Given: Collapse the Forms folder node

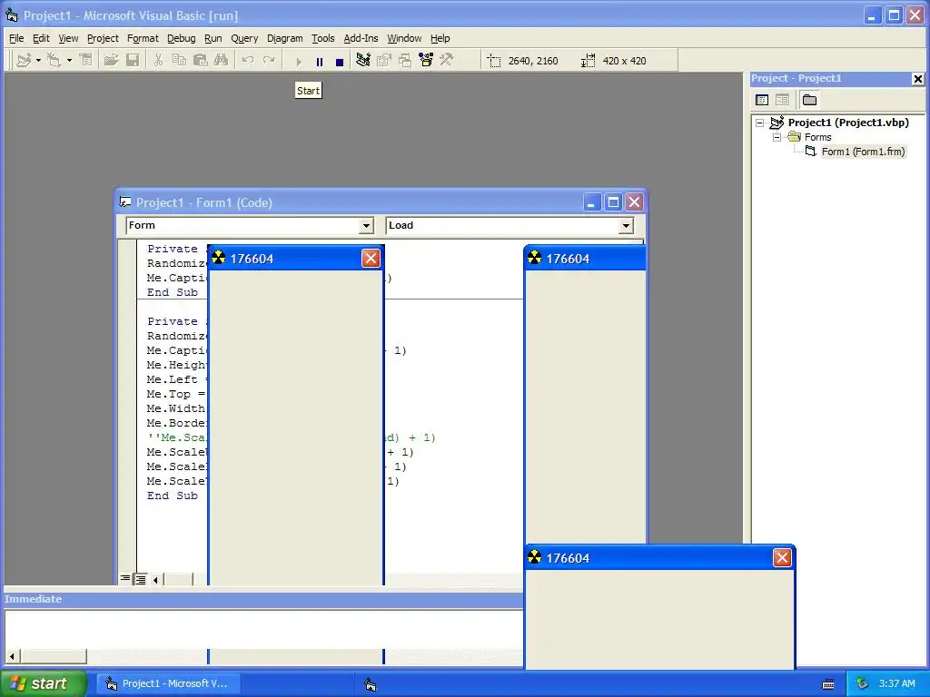Looking at the screenshot, I should (777, 137).
